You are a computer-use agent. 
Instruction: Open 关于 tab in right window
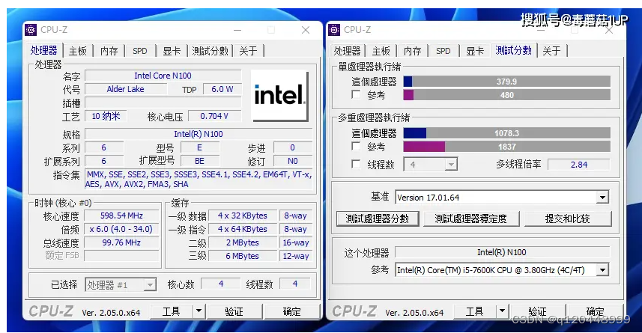click(x=551, y=51)
